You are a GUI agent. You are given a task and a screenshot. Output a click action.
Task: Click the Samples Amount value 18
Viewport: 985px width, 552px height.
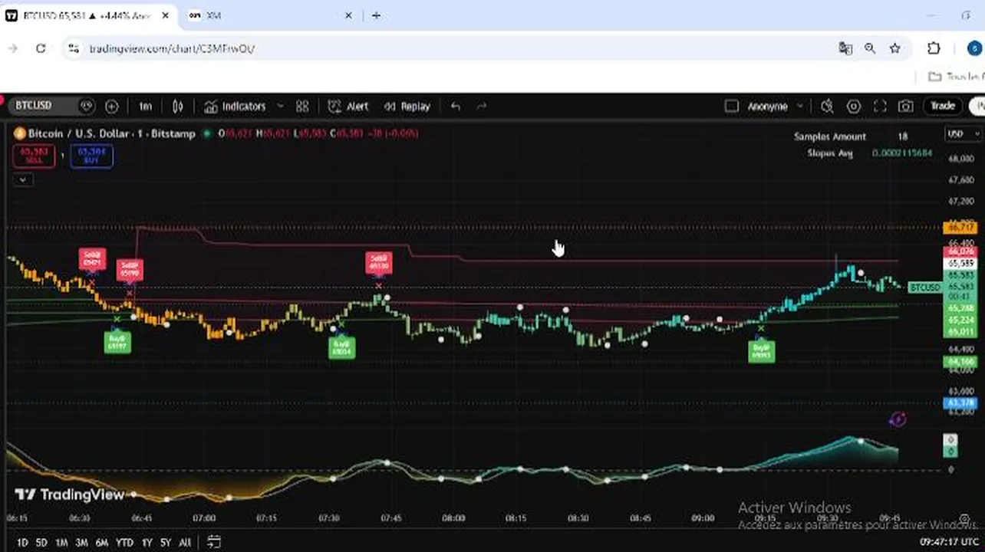pyautogui.click(x=903, y=136)
